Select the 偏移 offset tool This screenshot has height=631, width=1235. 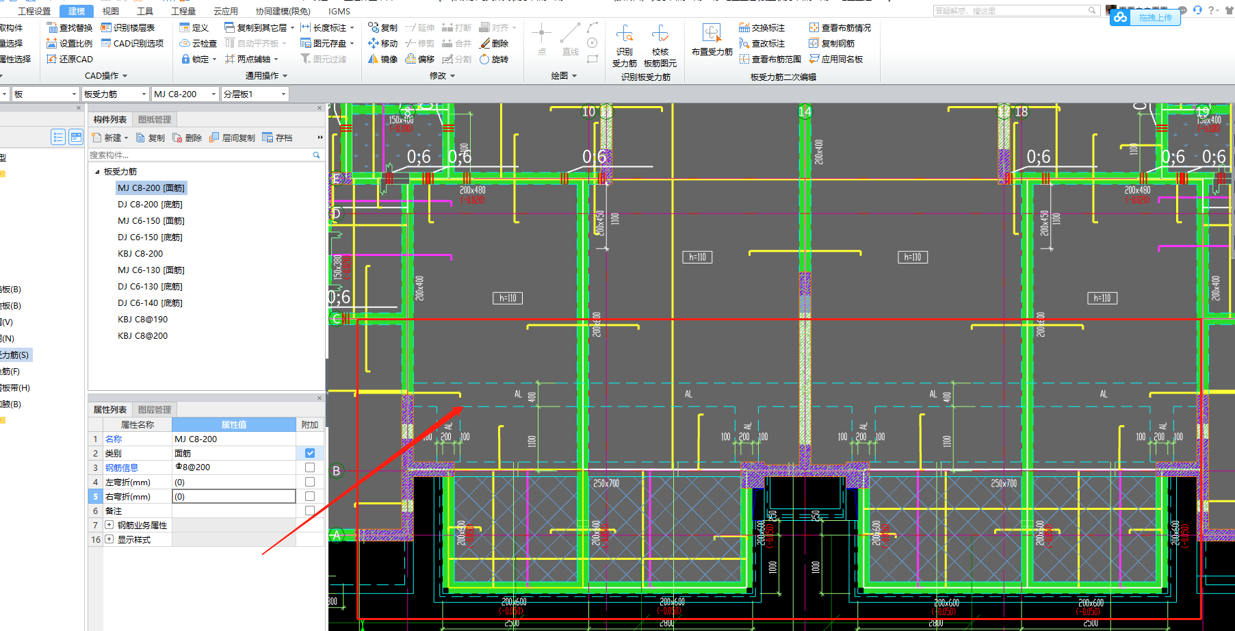pos(420,59)
